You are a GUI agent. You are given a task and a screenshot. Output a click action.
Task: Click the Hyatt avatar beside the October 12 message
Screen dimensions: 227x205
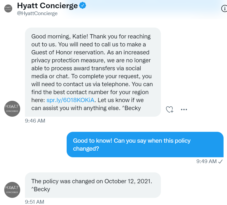pyautogui.click(x=12, y=190)
